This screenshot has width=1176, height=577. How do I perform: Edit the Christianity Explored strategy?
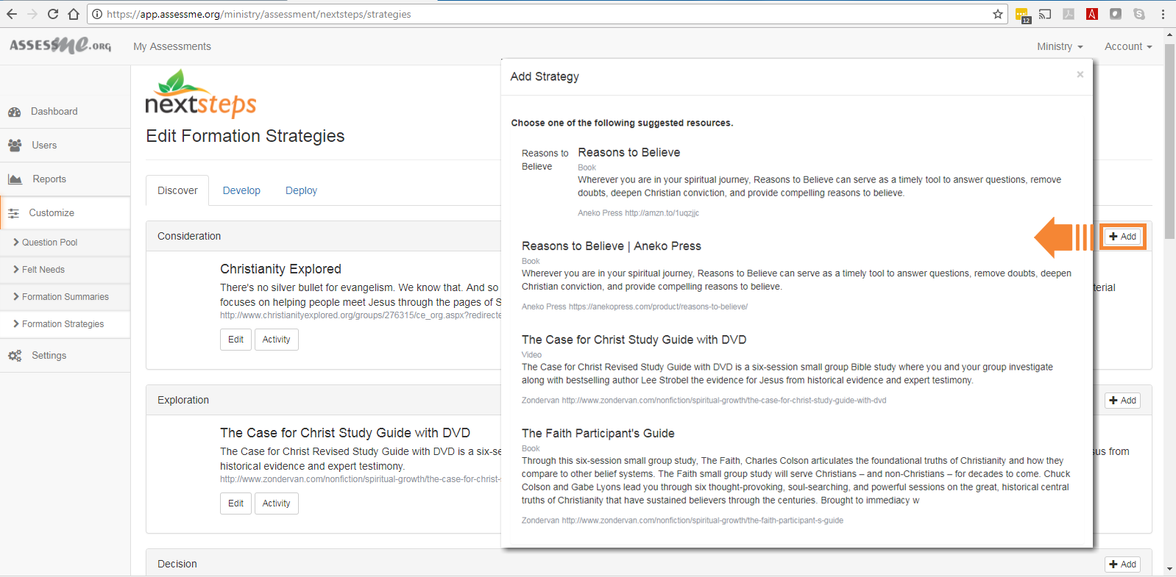point(235,340)
